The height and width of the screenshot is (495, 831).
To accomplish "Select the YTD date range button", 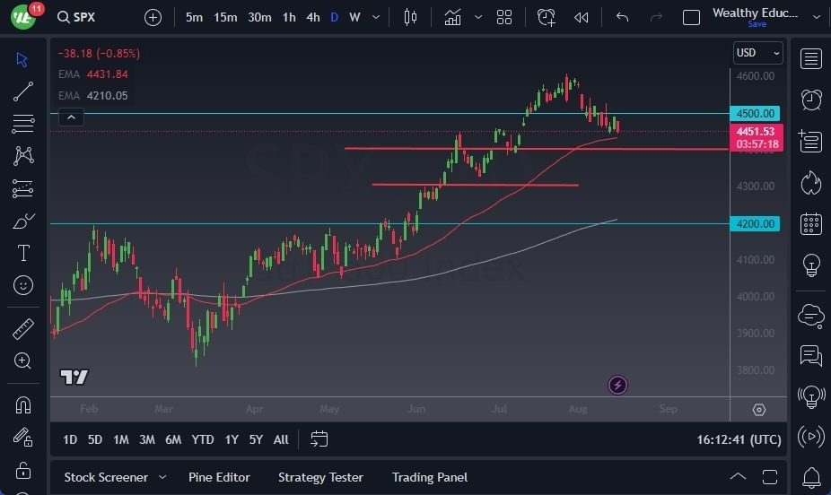I will (x=203, y=439).
